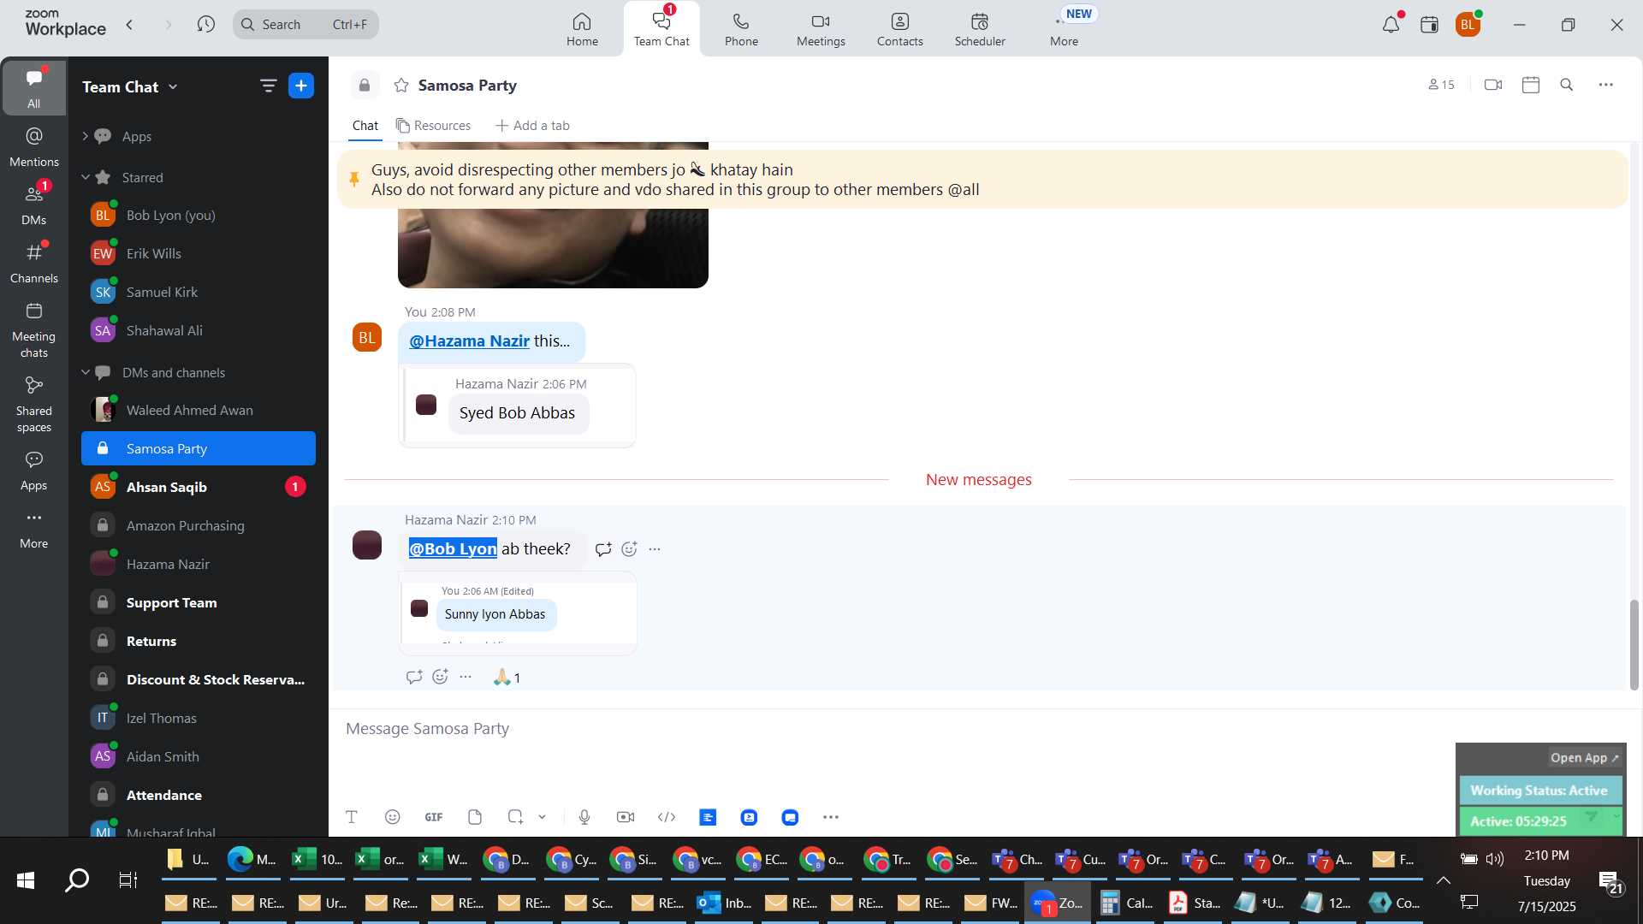1643x924 pixels.
Task: Insert a code snippet
Action: click(x=667, y=817)
